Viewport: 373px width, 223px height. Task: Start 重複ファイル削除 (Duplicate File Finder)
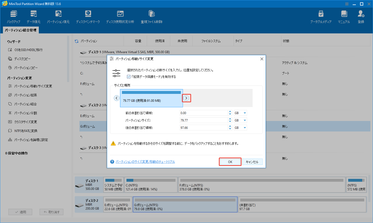click(152, 16)
